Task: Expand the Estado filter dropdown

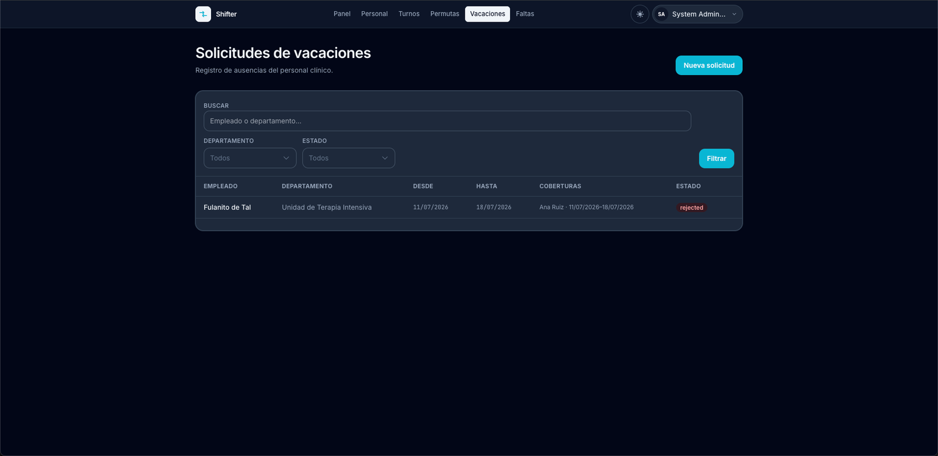Action: click(348, 158)
